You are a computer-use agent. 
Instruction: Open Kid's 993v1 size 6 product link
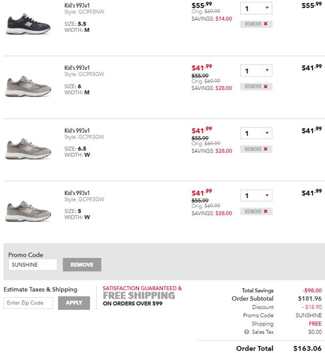click(x=77, y=68)
